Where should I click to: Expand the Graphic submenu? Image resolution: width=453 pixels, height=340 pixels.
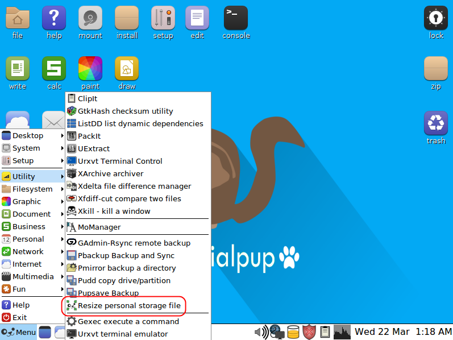(x=32, y=201)
